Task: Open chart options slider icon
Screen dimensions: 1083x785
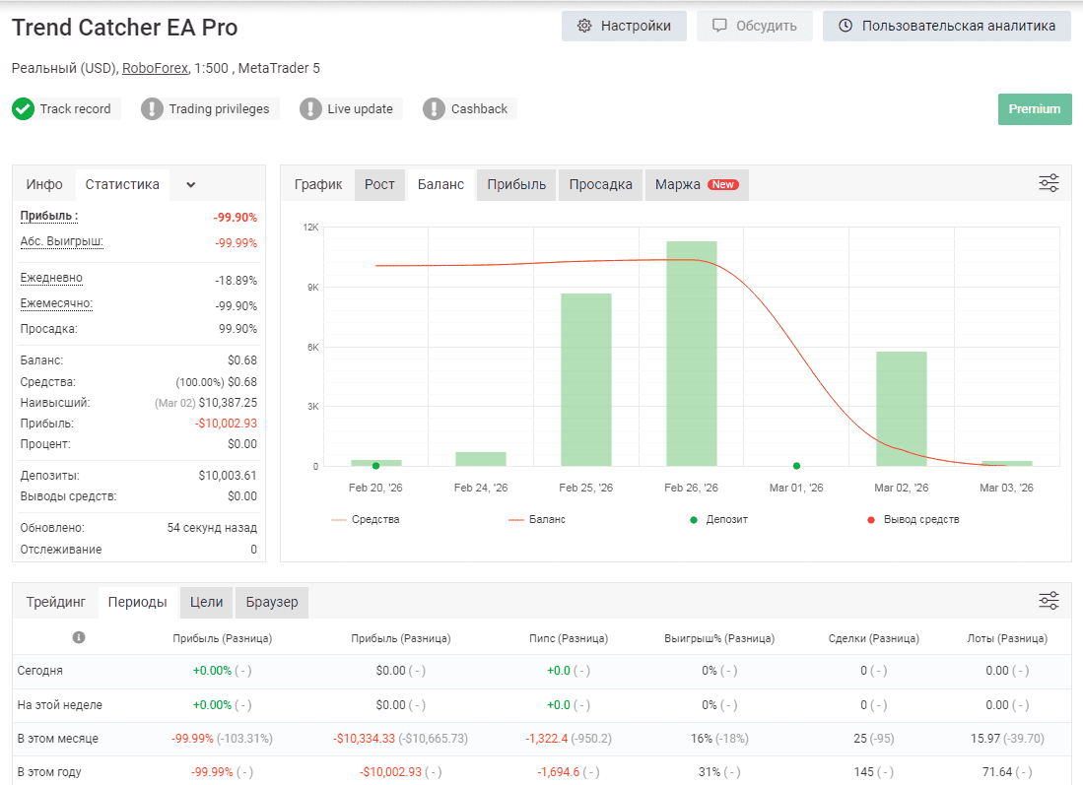Action: coord(1049,183)
